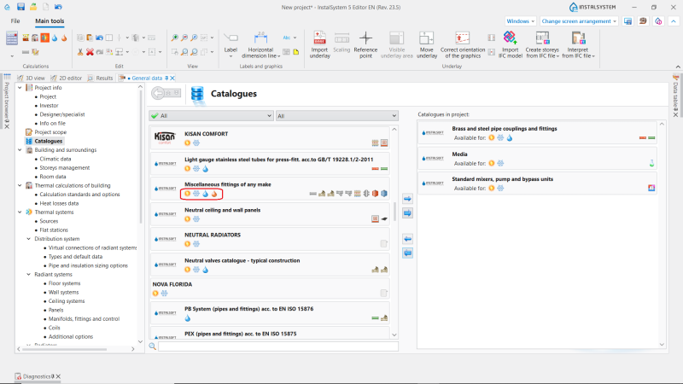Click the Import IFC model icon
Image resolution: width=683 pixels, height=384 pixels.
510,45
